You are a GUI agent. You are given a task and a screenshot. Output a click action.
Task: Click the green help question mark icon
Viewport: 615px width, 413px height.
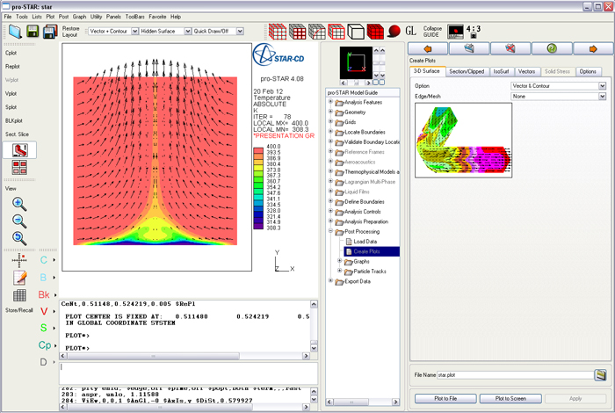(552, 48)
